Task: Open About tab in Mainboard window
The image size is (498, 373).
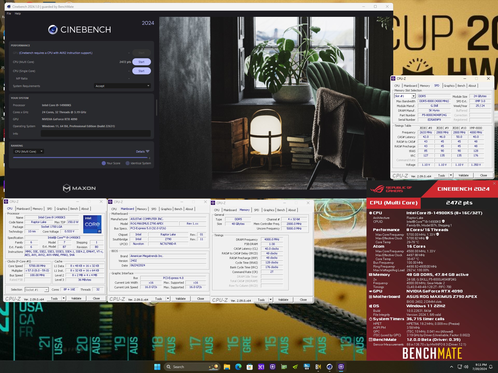Action: (x=189, y=209)
